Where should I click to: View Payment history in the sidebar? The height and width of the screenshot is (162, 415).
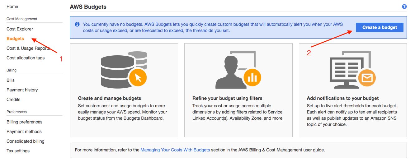[22, 90]
